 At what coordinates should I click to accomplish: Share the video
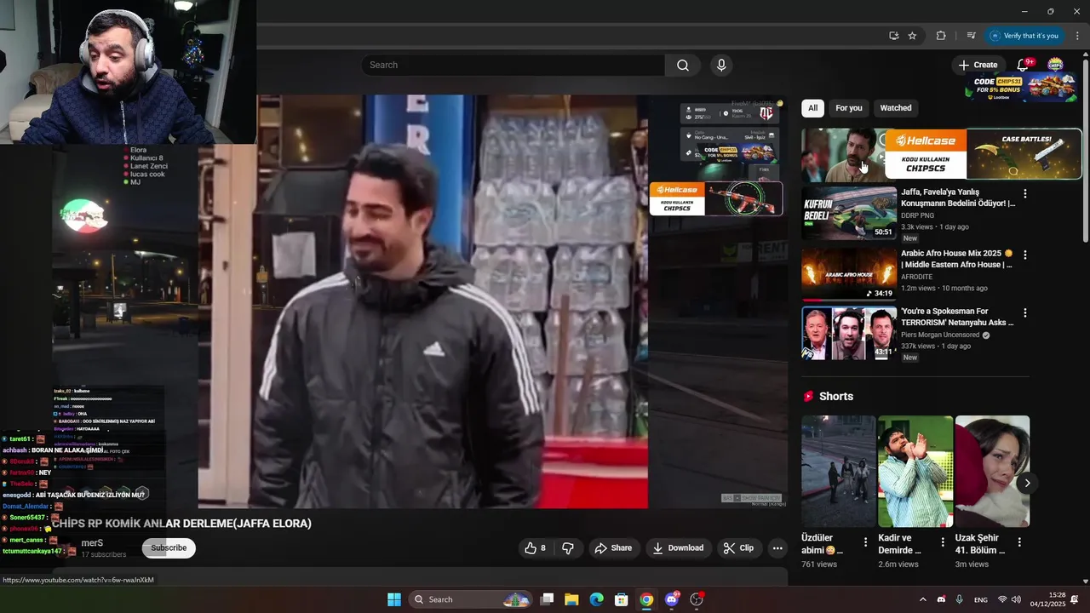613,548
